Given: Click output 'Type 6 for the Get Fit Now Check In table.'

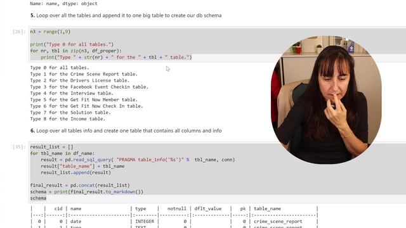Looking at the screenshot, I should [86, 106].
